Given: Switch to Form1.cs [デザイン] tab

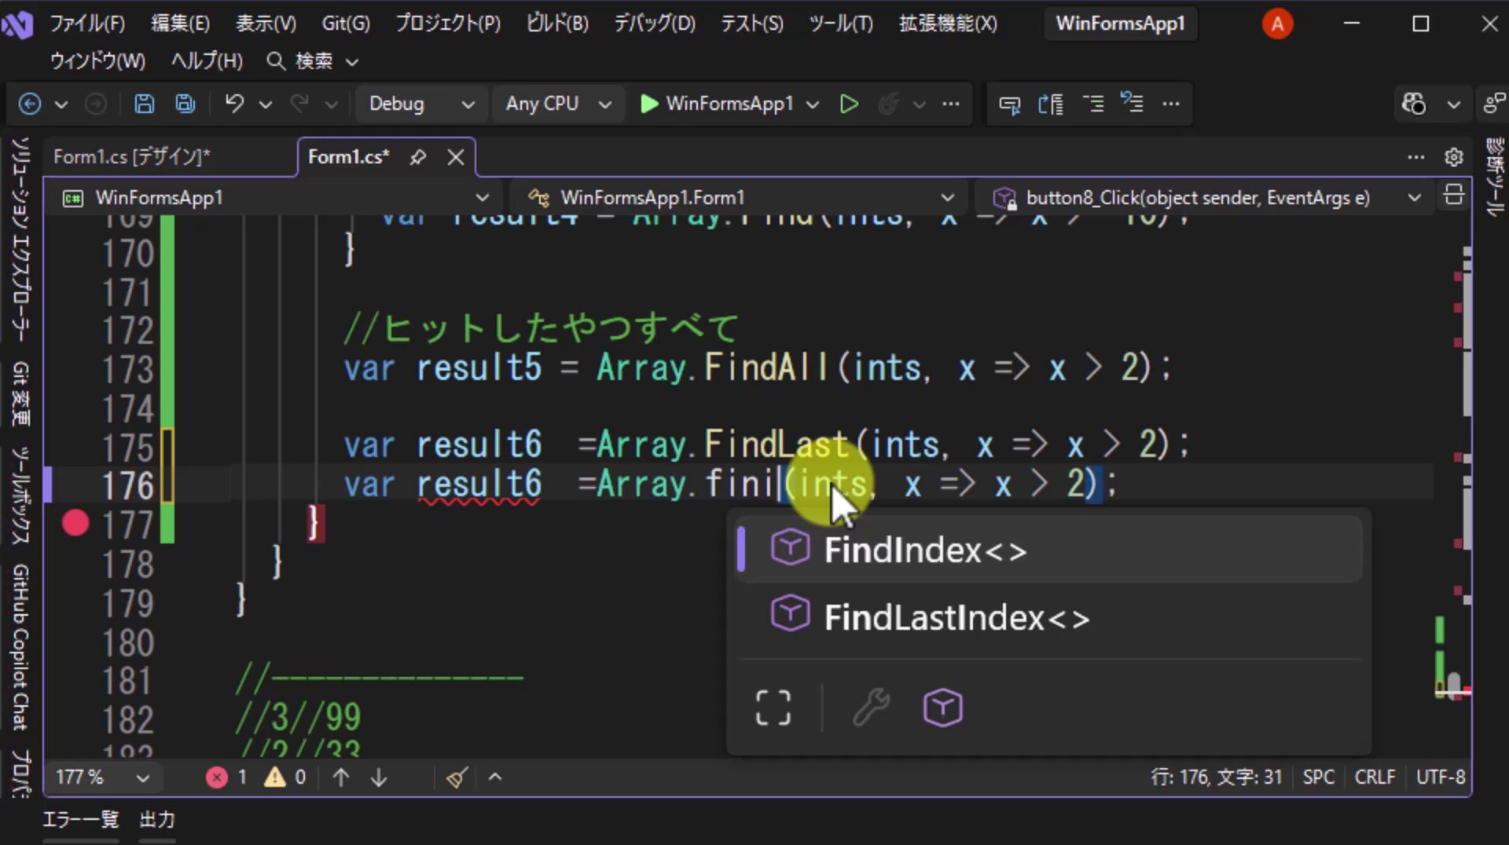Looking at the screenshot, I should pyautogui.click(x=131, y=157).
